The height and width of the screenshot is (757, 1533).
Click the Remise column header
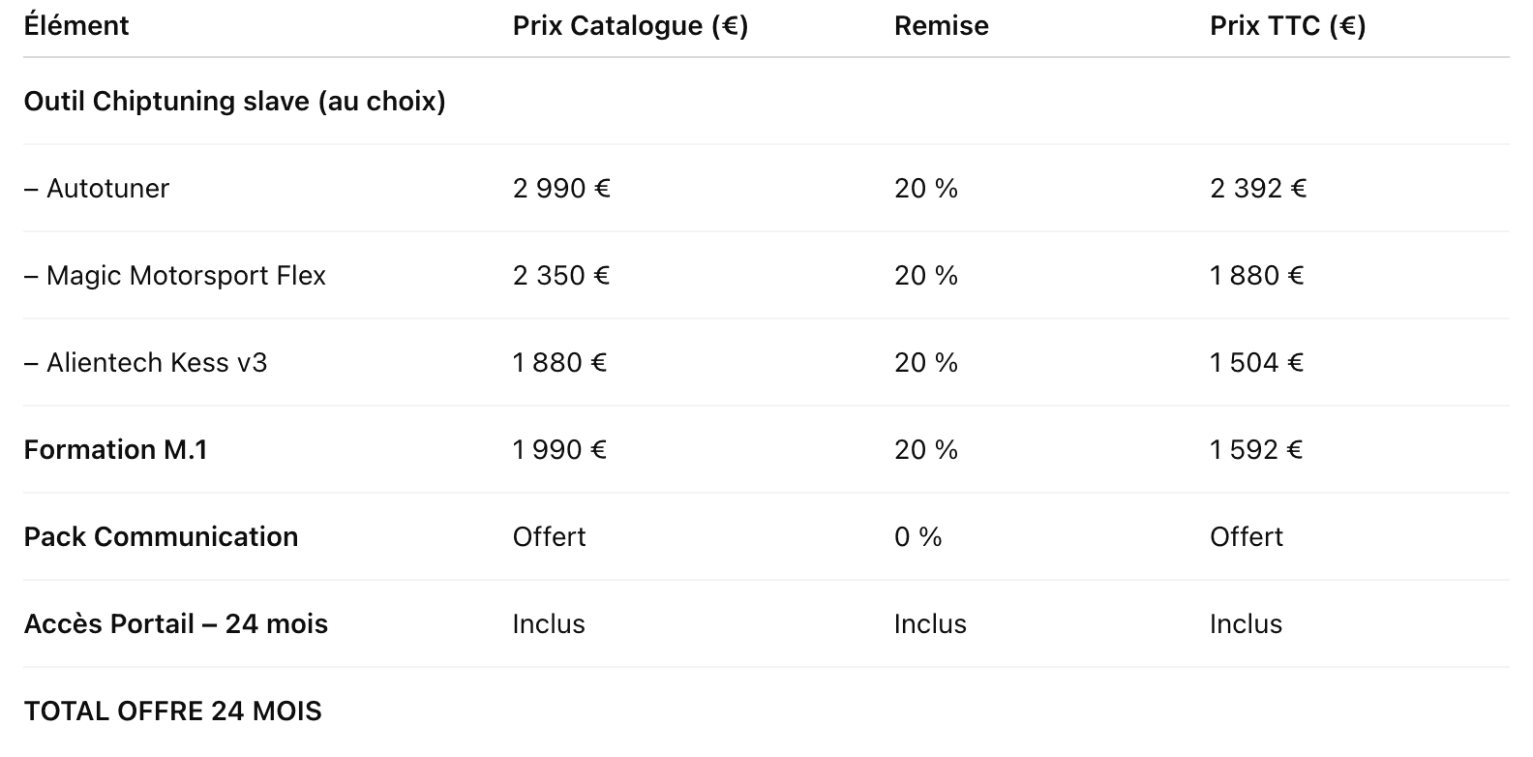tap(942, 25)
